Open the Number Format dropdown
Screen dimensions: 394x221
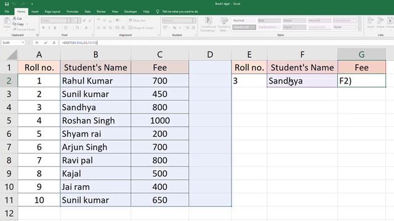(194, 20)
